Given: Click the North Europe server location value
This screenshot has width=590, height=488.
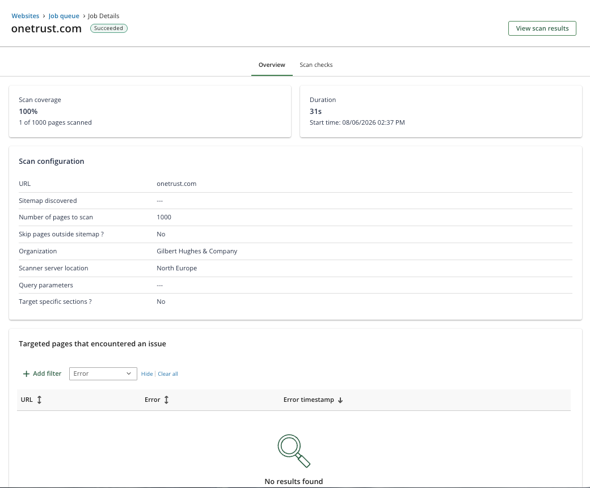Looking at the screenshot, I should 176,268.
